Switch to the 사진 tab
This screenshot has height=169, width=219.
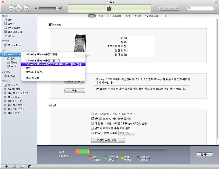[x=164, y=16]
